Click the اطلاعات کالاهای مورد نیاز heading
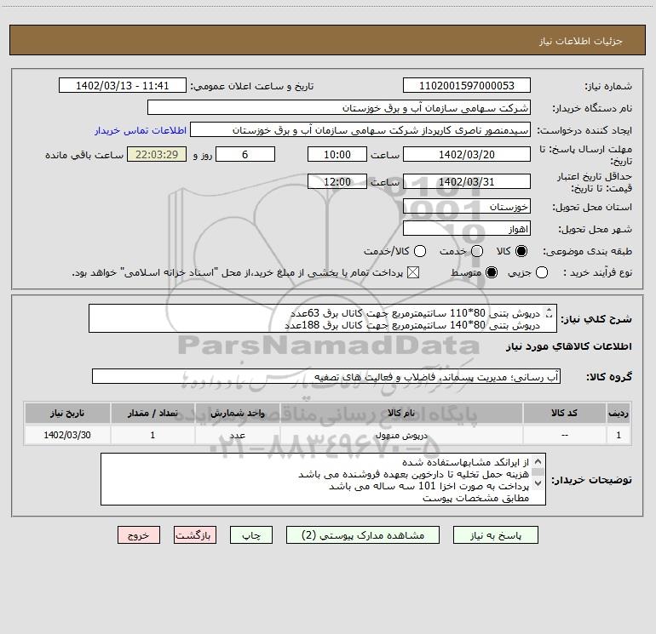 point(569,346)
